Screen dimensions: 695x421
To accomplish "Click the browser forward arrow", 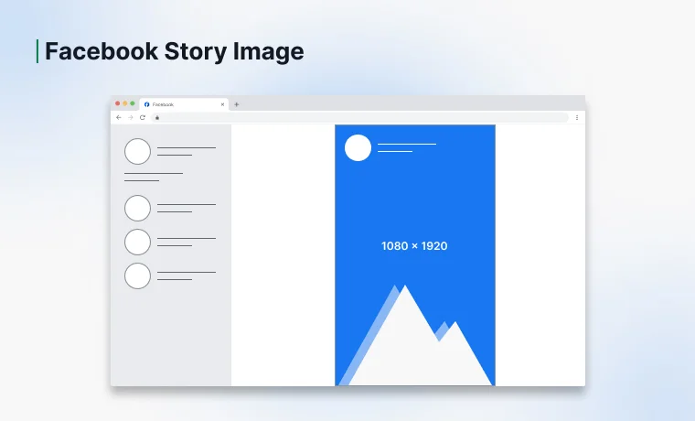I will pyautogui.click(x=130, y=117).
